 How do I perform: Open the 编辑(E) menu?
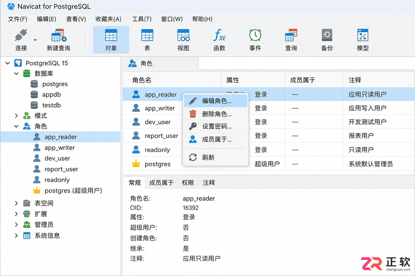pos(46,19)
